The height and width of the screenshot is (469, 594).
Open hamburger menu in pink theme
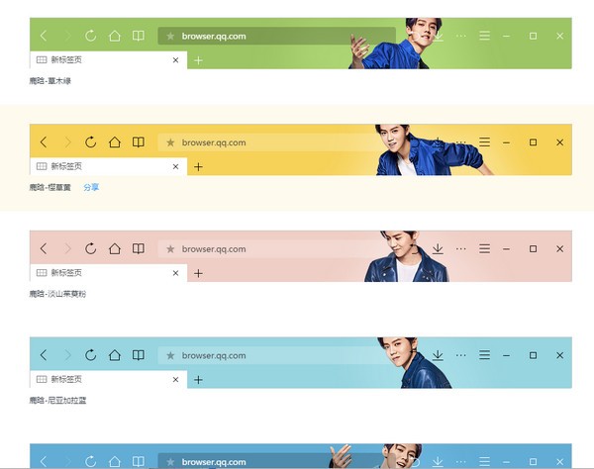[484, 248]
